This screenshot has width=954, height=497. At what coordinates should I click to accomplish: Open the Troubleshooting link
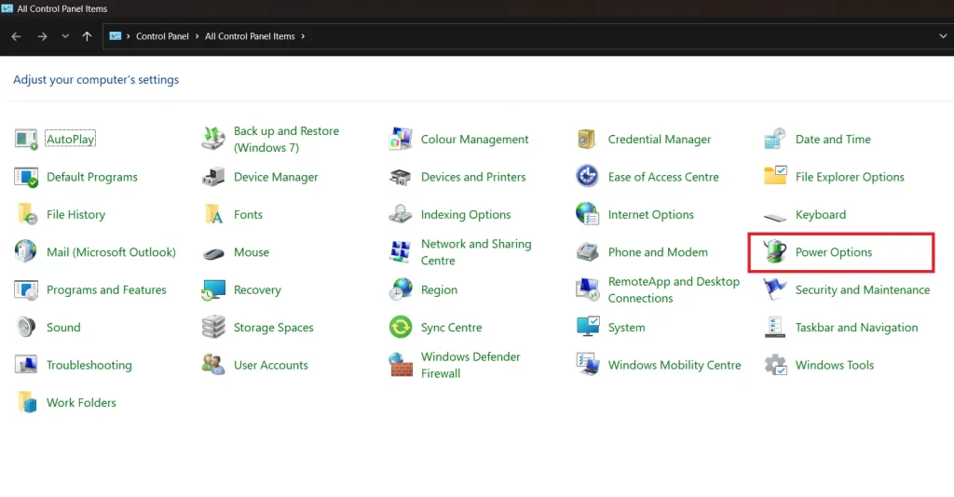(89, 365)
